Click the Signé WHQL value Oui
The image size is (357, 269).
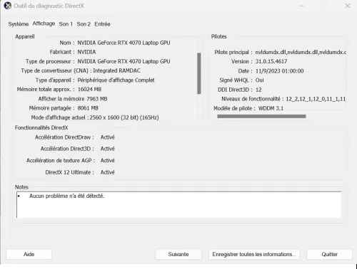[x=259, y=80]
